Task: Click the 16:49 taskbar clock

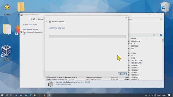Action: pyautogui.click(x=164, y=95)
